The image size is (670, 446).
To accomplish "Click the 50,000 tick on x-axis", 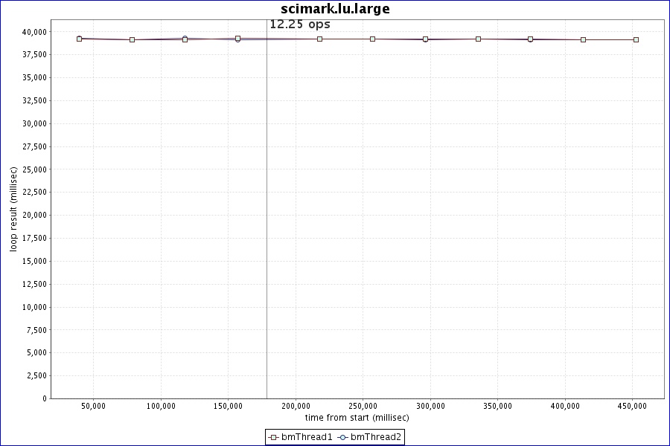I will 93,406.
